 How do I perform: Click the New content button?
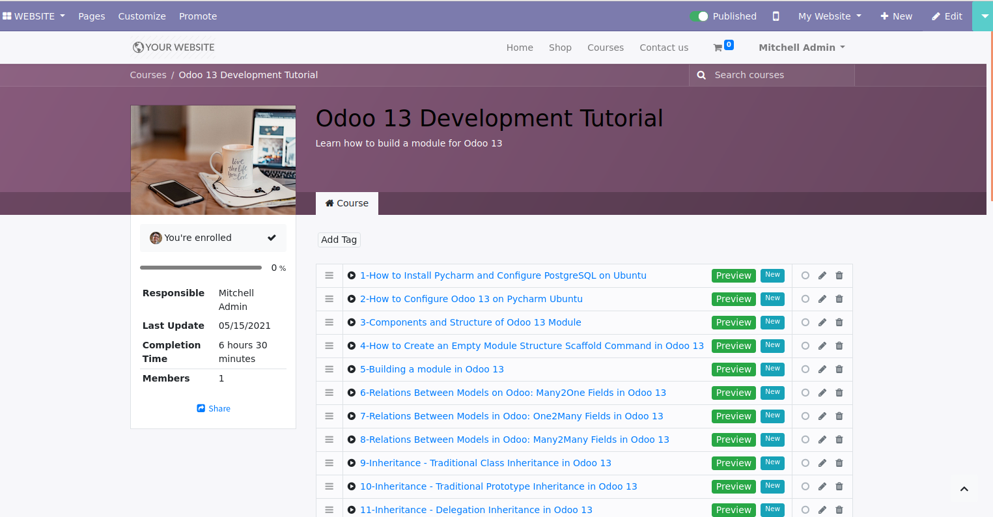coord(897,16)
